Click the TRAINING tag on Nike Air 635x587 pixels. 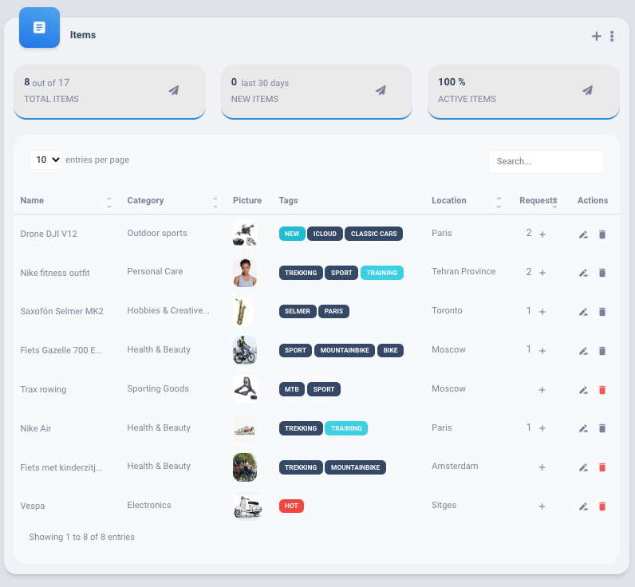(x=346, y=428)
